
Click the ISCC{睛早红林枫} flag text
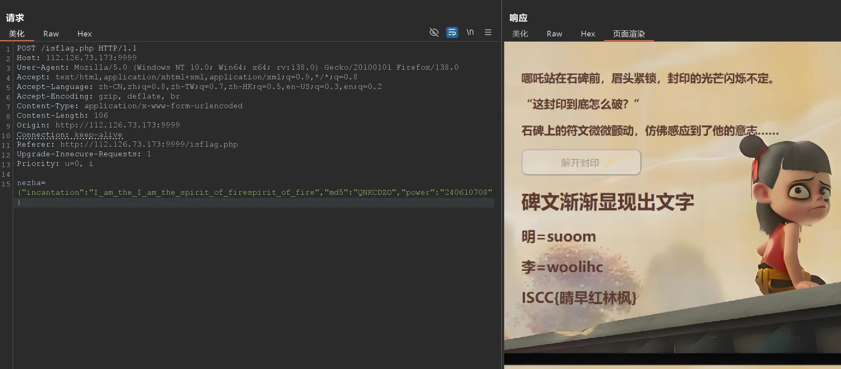click(579, 298)
